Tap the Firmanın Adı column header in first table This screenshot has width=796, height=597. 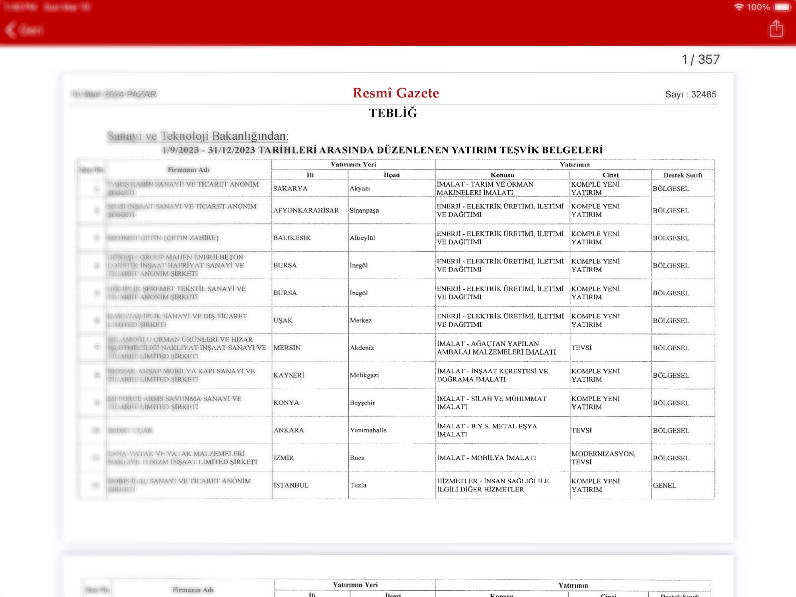pos(189,170)
